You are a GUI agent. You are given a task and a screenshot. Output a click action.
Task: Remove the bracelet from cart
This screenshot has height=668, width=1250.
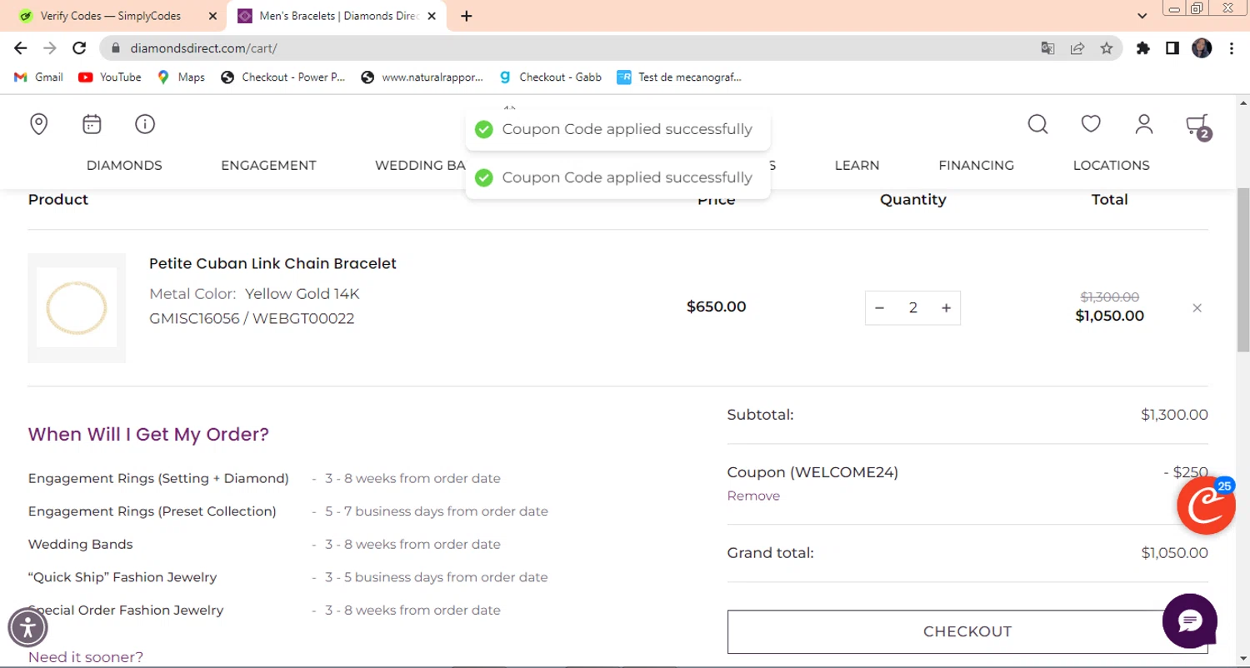[x=1197, y=308]
